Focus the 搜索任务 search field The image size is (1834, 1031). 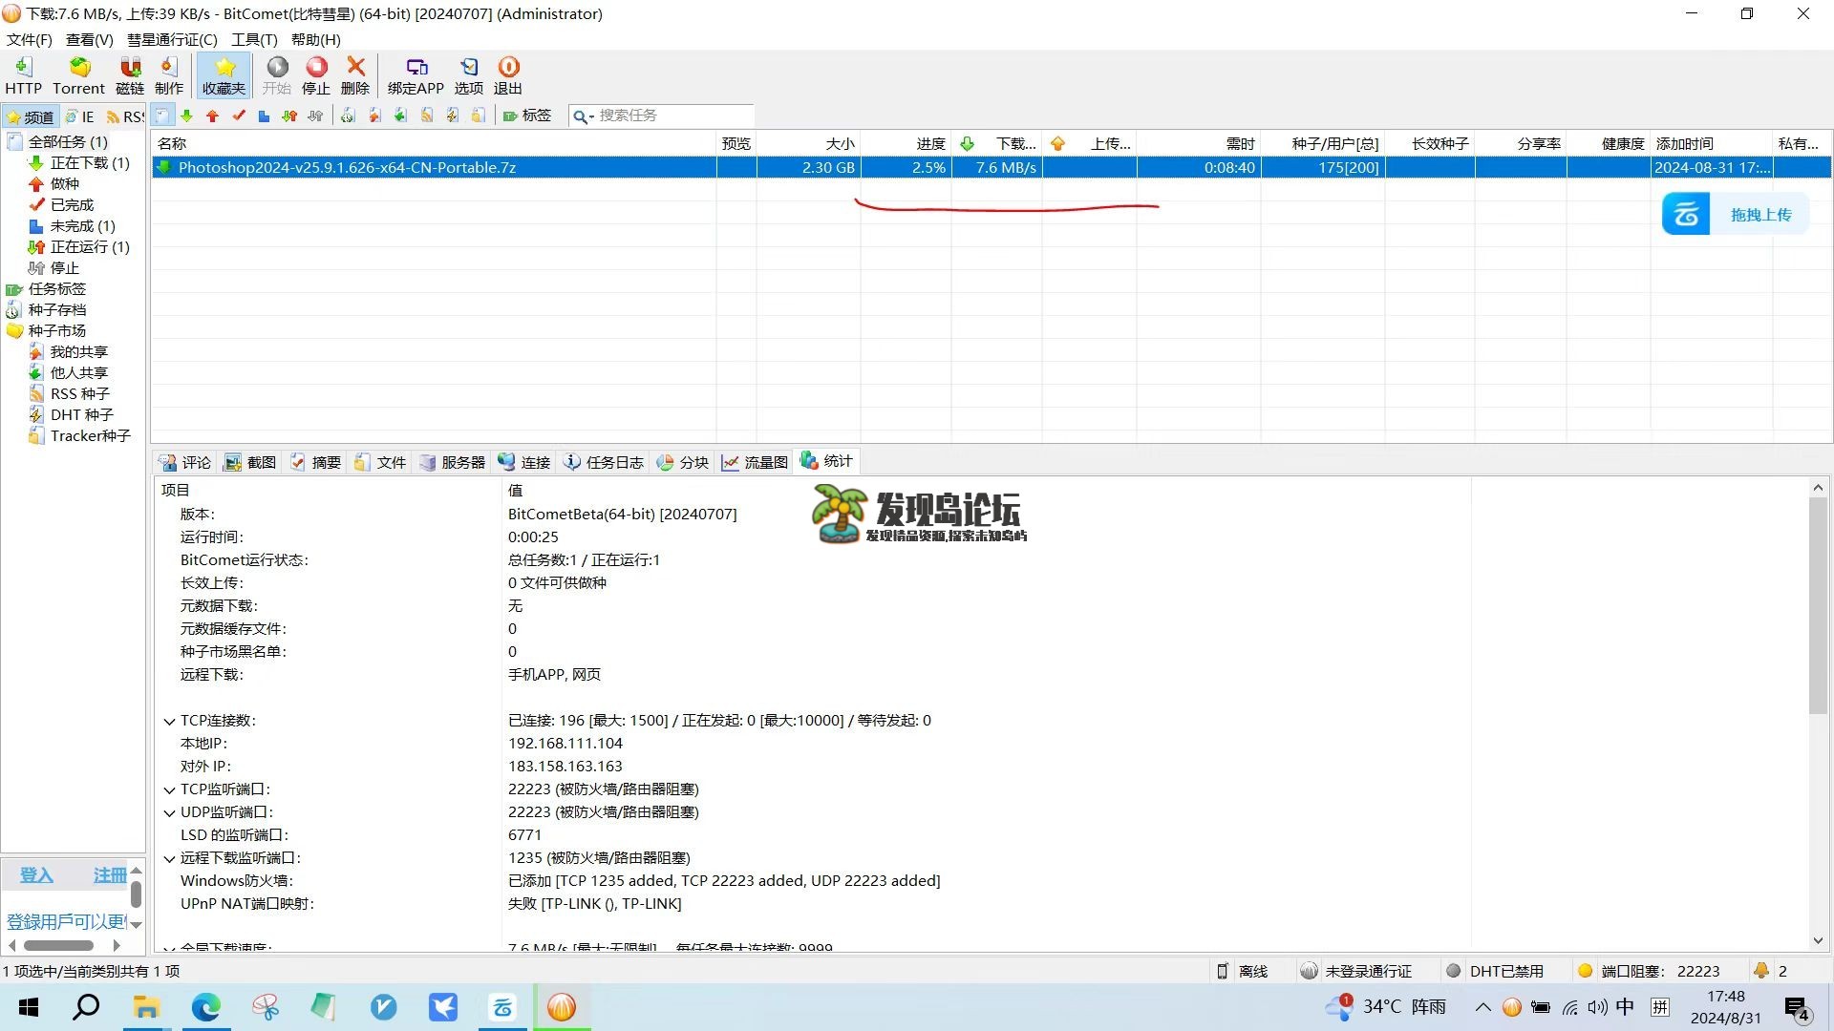click(x=673, y=116)
